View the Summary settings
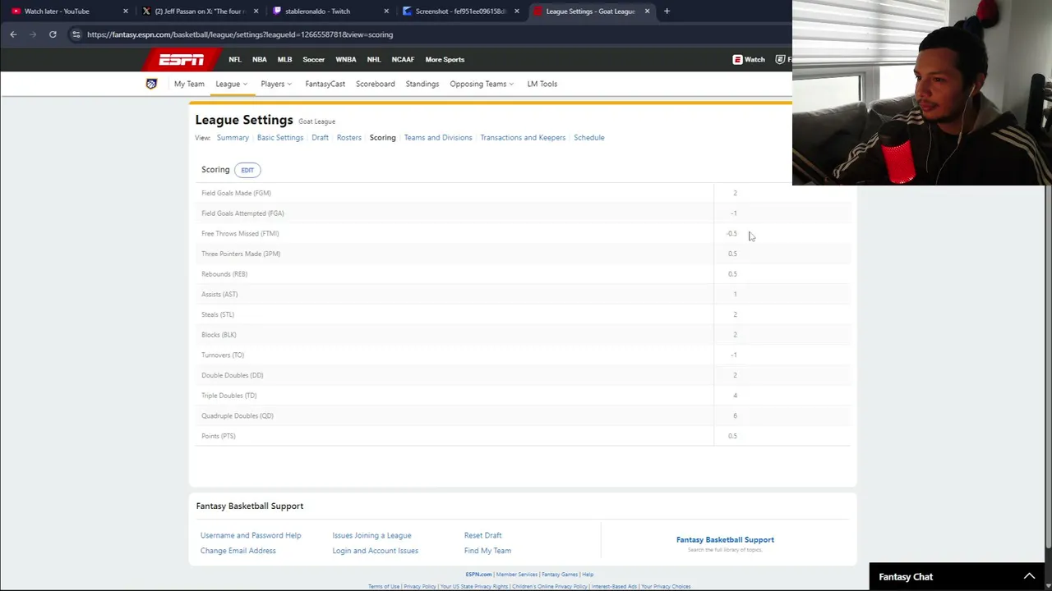The height and width of the screenshot is (591, 1052). coord(233,138)
